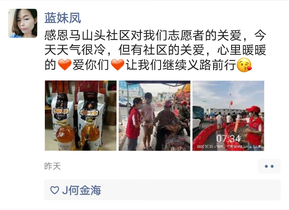Open the two-dot like and comment menu
Viewport: 289px width, 210px height.
tap(269, 166)
